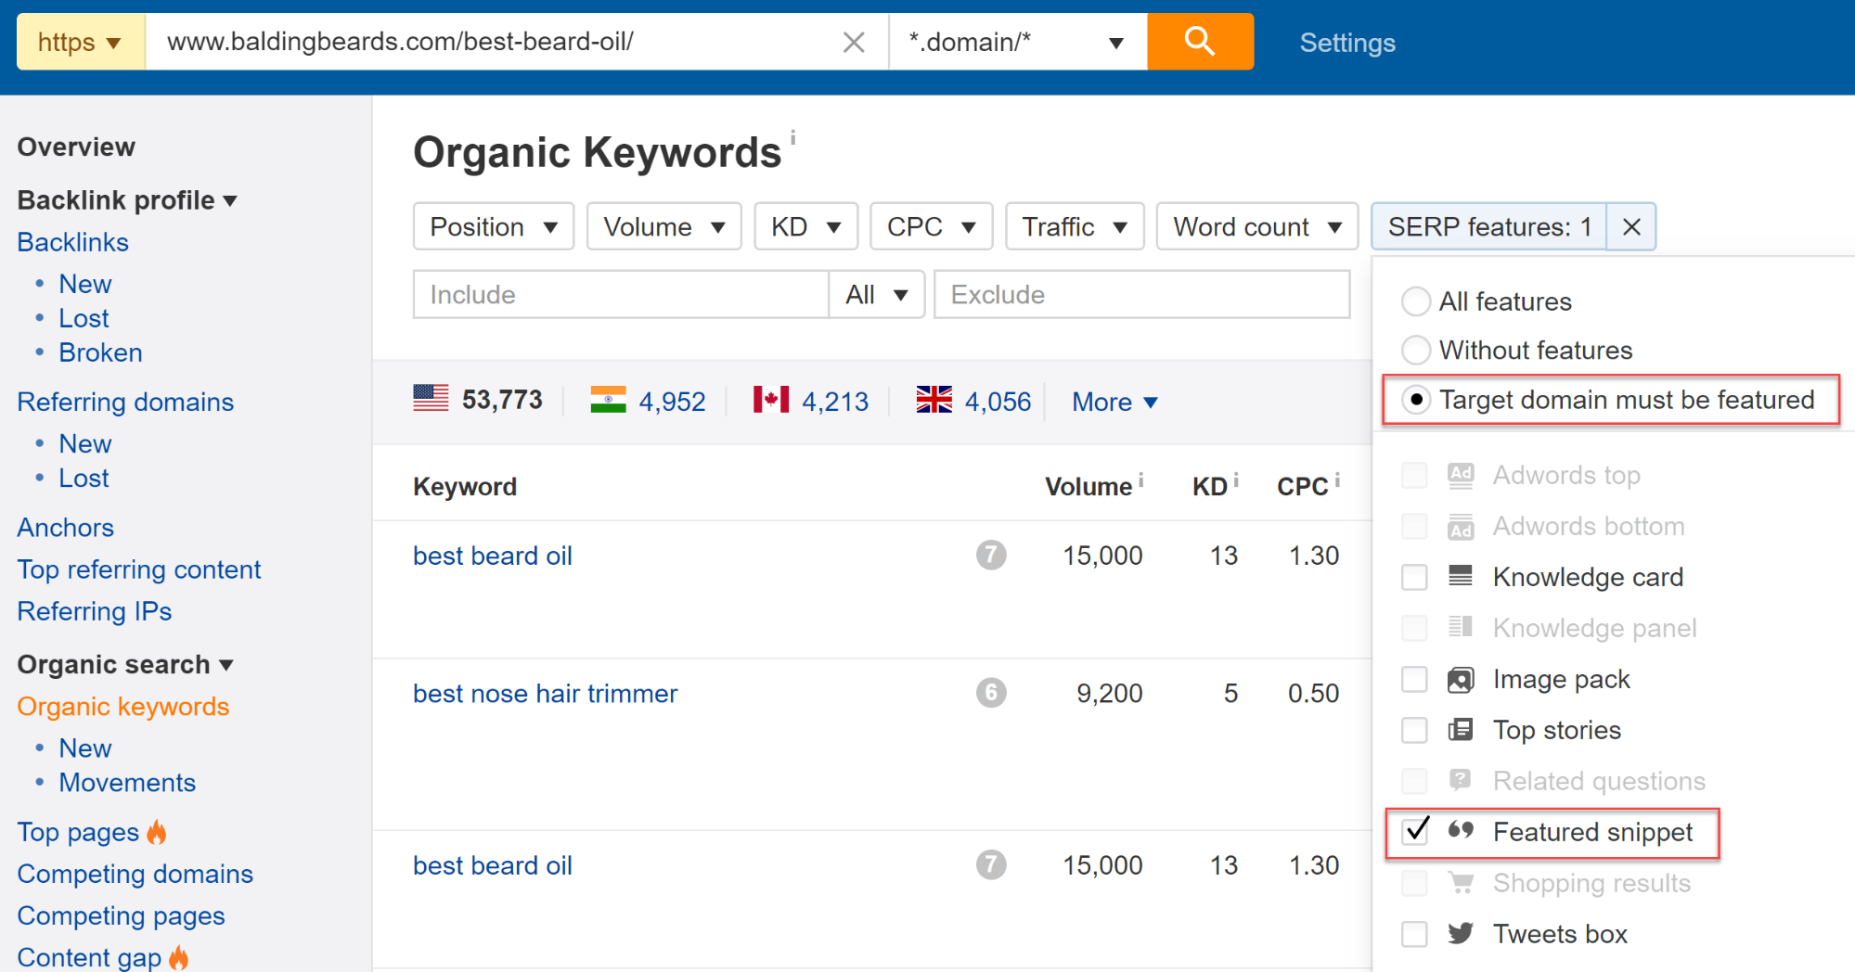Click the Include keywords text field
The width and height of the screenshot is (1855, 972).
pos(621,295)
